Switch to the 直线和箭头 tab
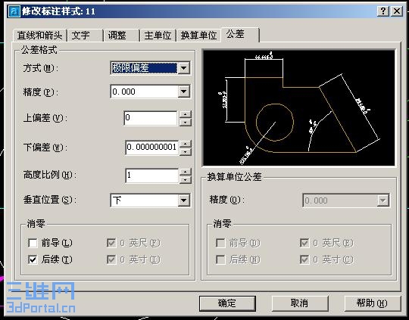The width and height of the screenshot is (409, 320). pyautogui.click(x=39, y=36)
